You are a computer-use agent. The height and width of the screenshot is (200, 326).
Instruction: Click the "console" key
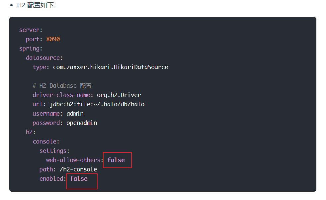click(x=46, y=142)
